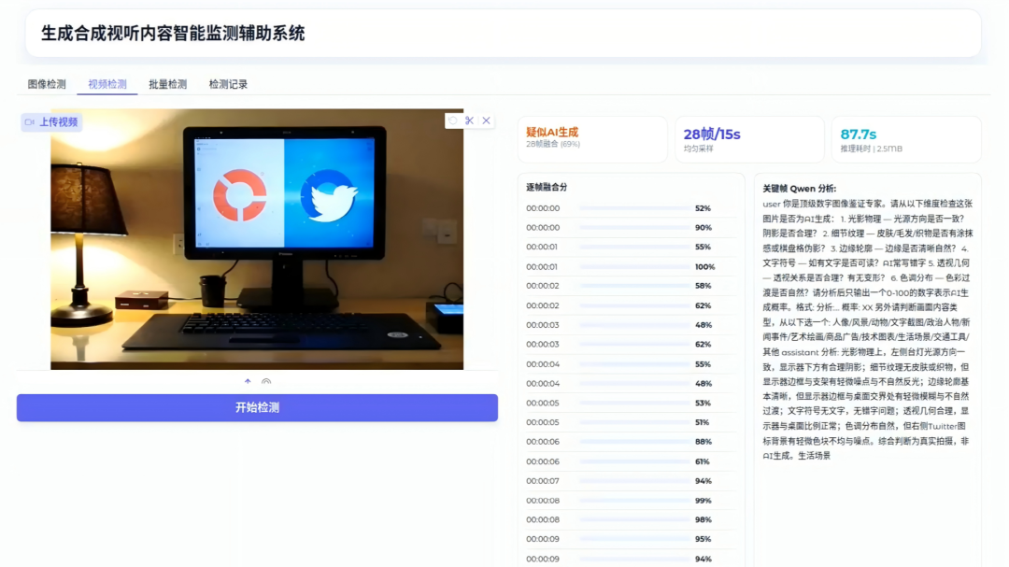This screenshot has width=1009, height=567.
Task: Click the 推理耗时 | 2.5MB caption
Action: tap(872, 149)
